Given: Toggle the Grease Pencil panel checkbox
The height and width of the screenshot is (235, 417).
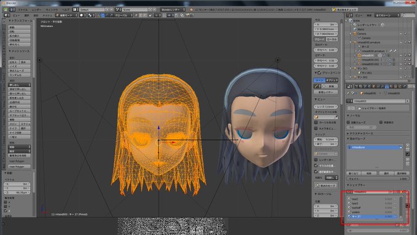Looking at the screenshot, I should click(x=319, y=72).
